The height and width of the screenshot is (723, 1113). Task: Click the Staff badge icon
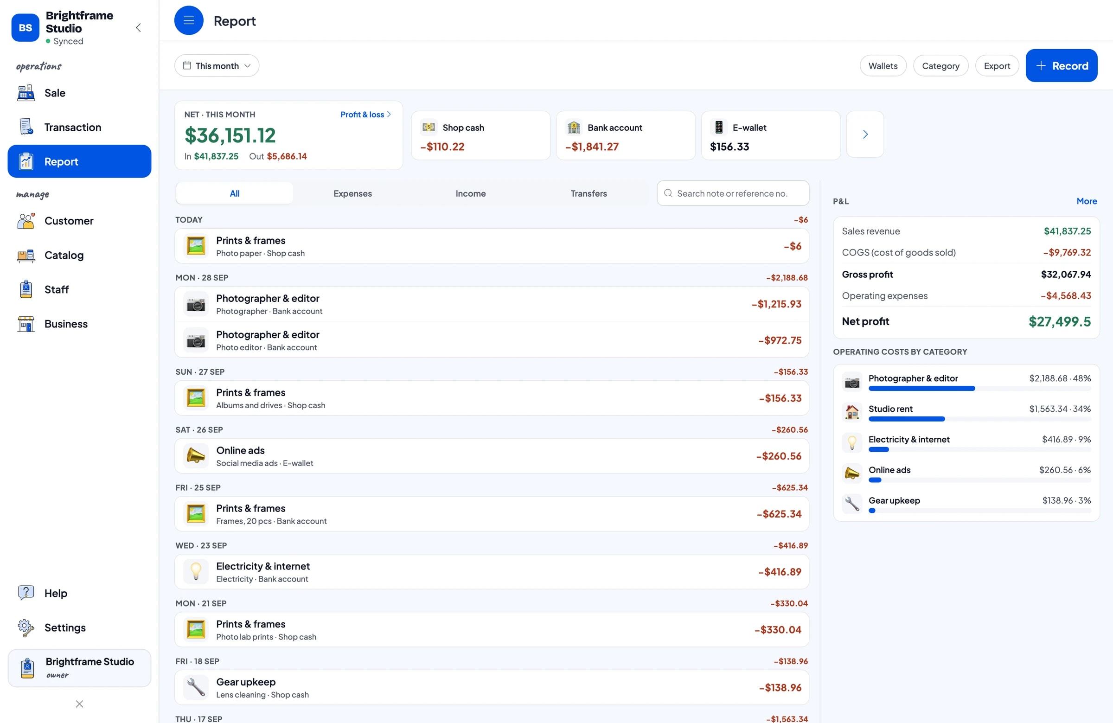[x=26, y=289]
